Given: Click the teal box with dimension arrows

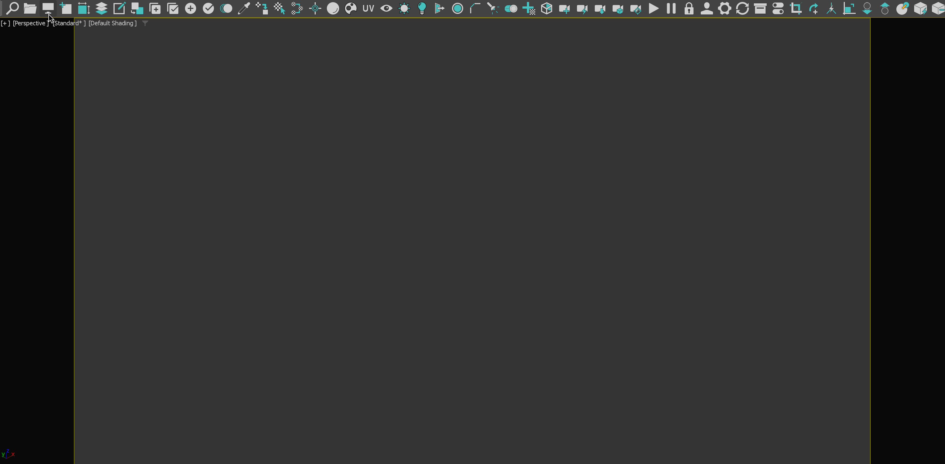Looking at the screenshot, I should pyautogui.click(x=84, y=8).
